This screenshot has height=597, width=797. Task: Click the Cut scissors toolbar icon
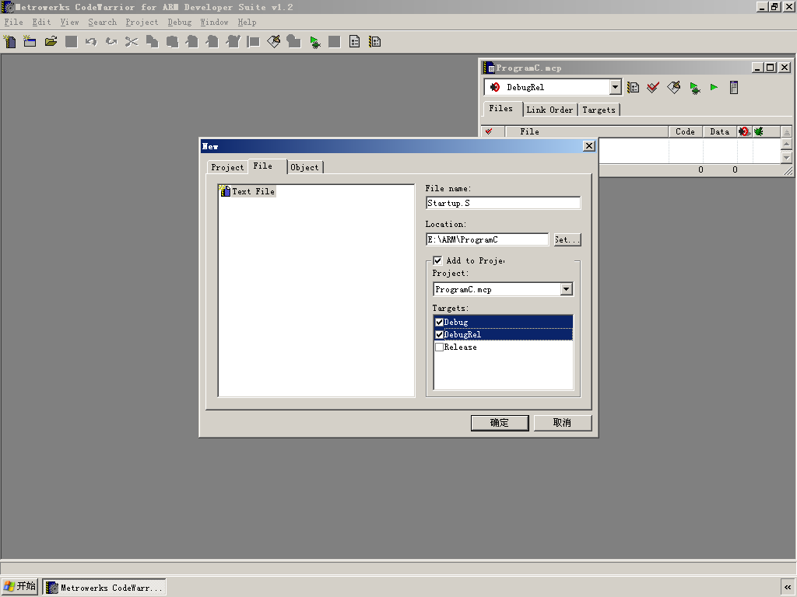pos(132,42)
